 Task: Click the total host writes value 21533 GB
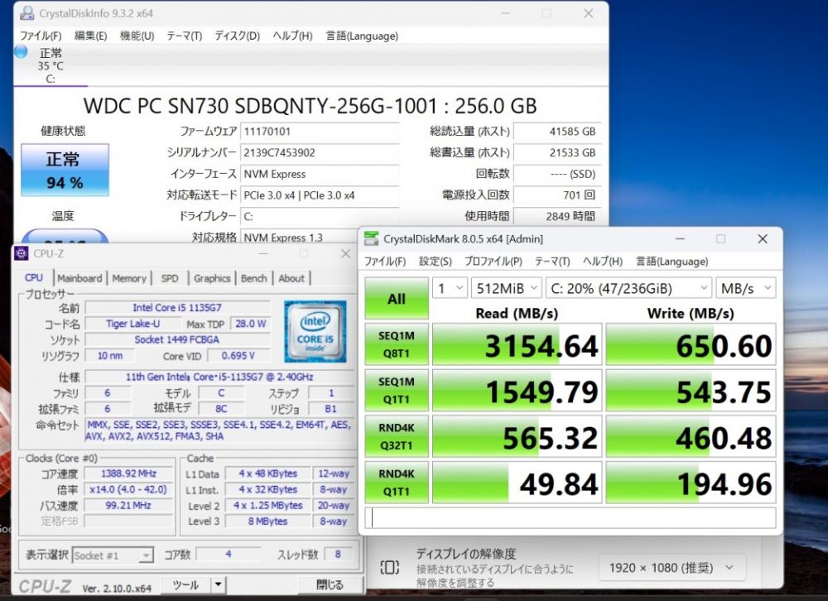557,152
